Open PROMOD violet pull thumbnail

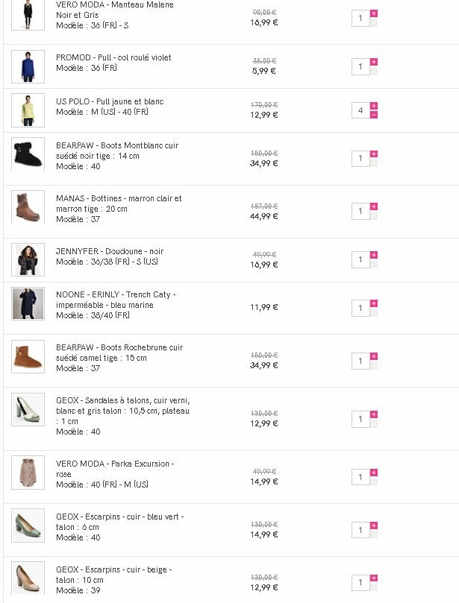28,66
